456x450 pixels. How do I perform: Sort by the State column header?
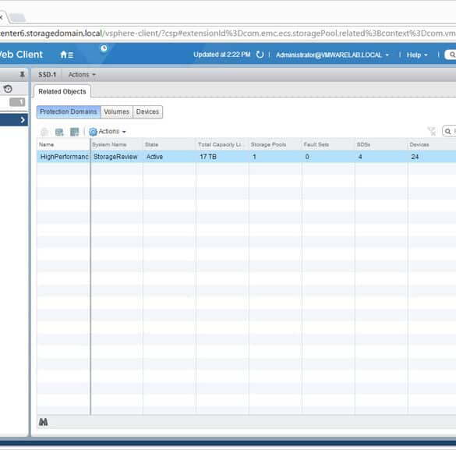pyautogui.click(x=170, y=144)
